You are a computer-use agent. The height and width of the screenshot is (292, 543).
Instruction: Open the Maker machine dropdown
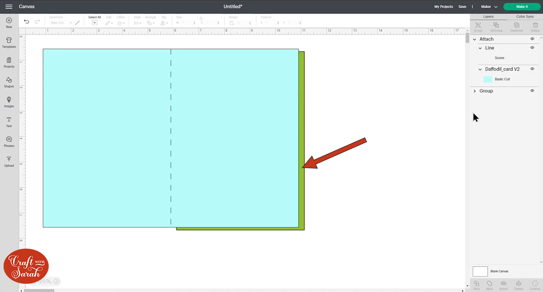(x=489, y=7)
